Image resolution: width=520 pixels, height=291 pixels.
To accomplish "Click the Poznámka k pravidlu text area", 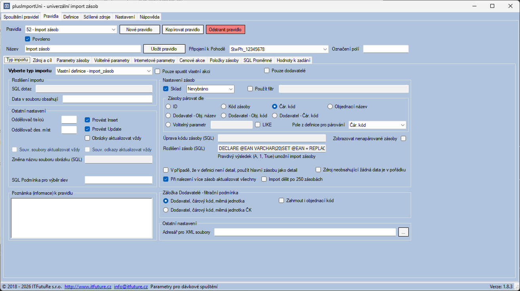I will pos(82,218).
